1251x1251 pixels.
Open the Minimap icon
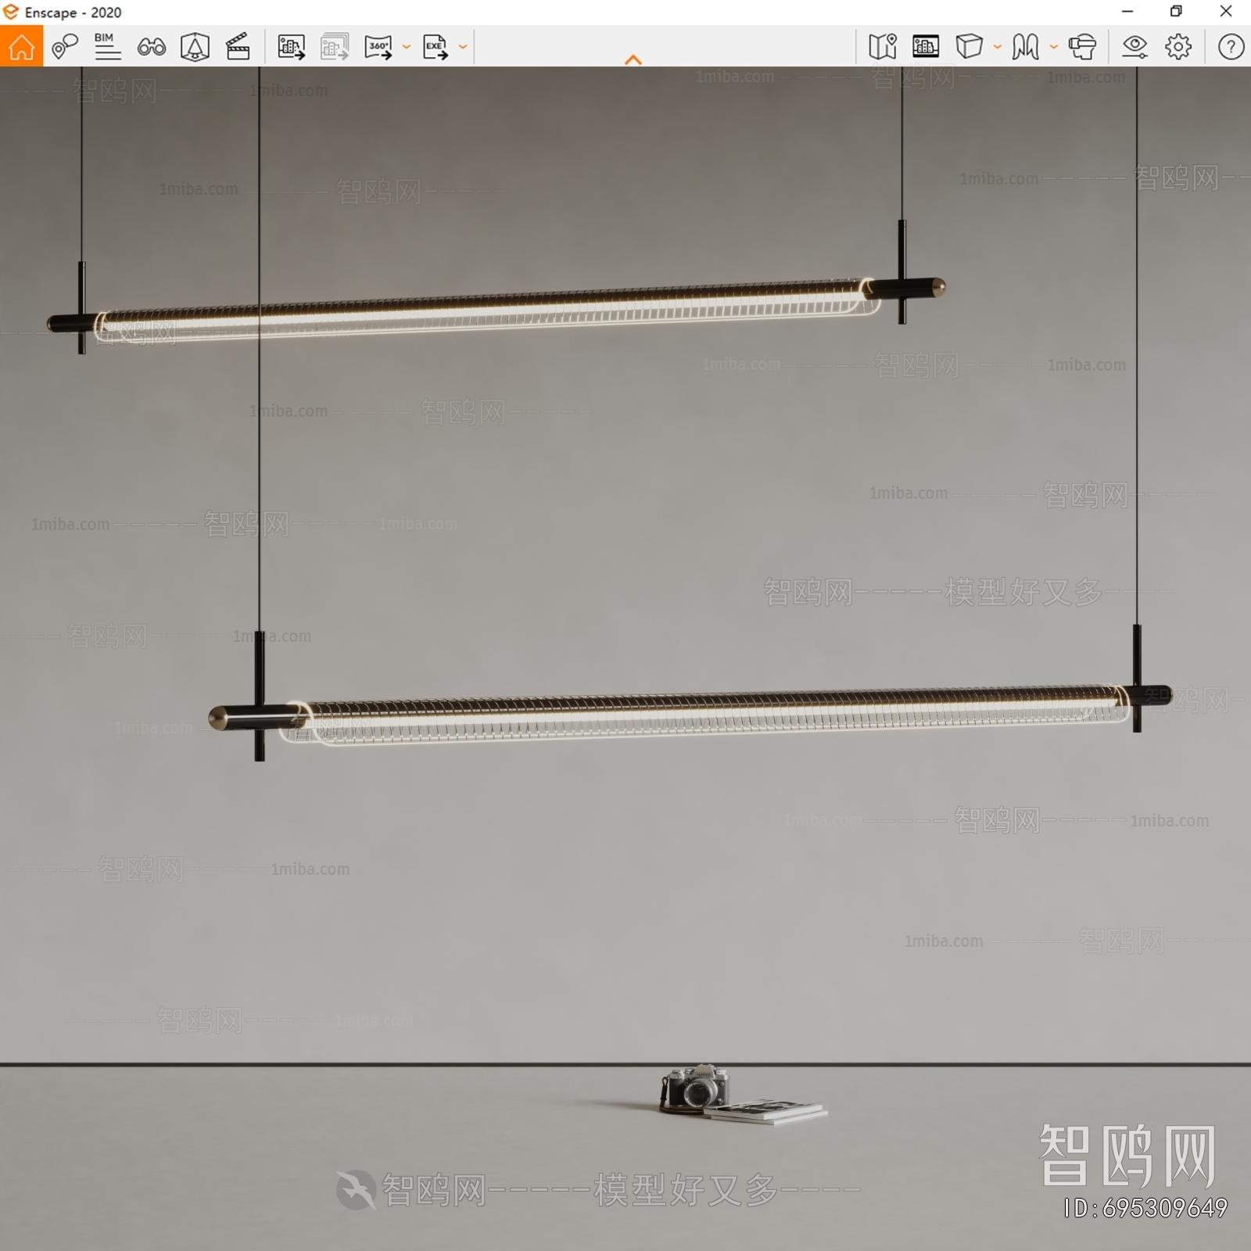(883, 47)
